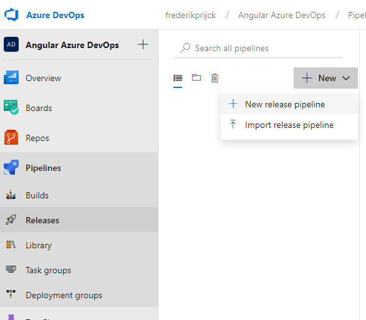Open Releases under Pipelines

[x=79, y=220]
